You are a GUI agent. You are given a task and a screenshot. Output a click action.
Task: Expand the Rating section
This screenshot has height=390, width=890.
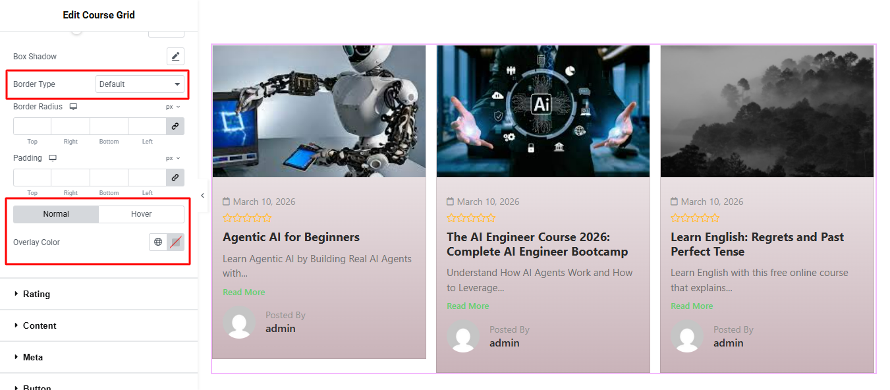(36, 294)
